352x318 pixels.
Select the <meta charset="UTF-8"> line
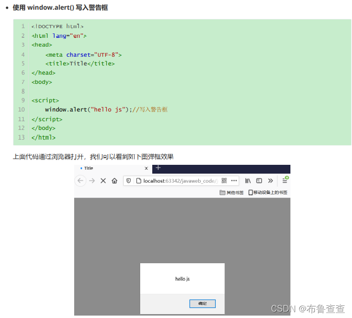(83, 55)
